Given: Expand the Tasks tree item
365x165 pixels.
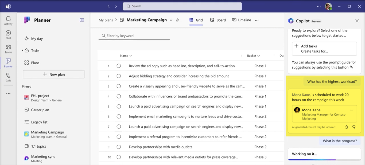Looking at the screenshot, I should coord(22,50).
